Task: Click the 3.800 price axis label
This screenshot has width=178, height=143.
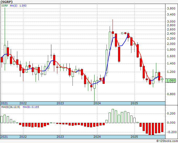Action: pos(171,8)
